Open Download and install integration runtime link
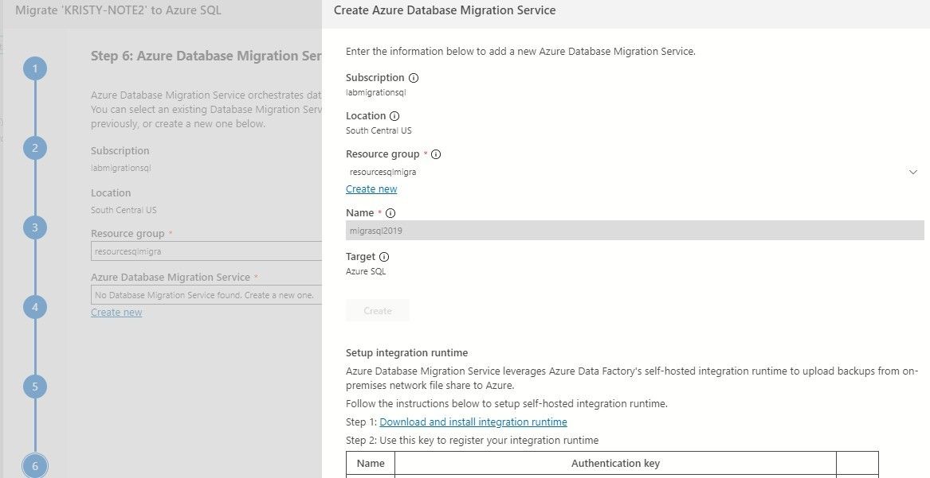 (x=473, y=422)
